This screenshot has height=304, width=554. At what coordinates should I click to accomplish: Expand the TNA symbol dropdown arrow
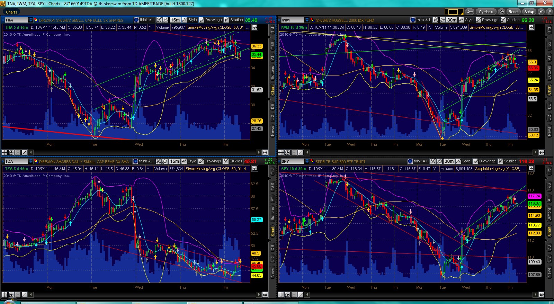pyautogui.click(x=31, y=20)
